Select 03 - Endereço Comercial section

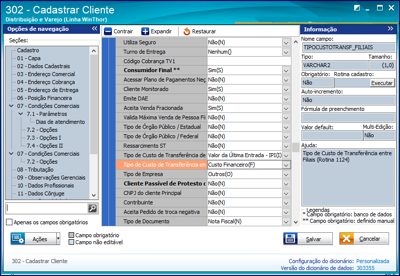click(x=46, y=74)
